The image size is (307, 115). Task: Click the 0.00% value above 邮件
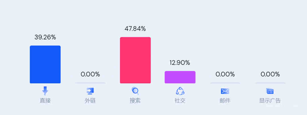225,74
